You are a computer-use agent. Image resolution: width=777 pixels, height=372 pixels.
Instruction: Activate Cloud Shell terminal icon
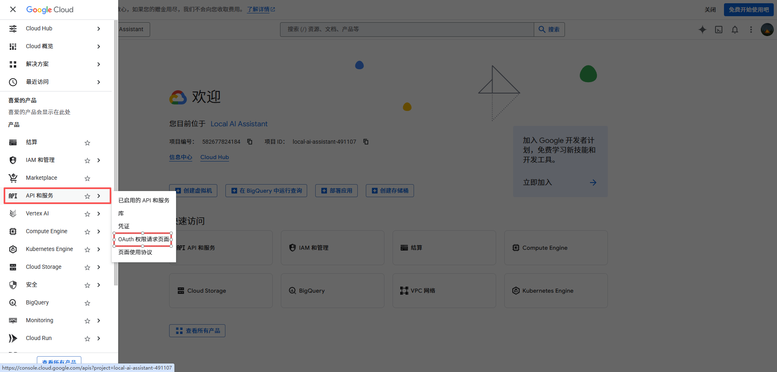pos(719,30)
